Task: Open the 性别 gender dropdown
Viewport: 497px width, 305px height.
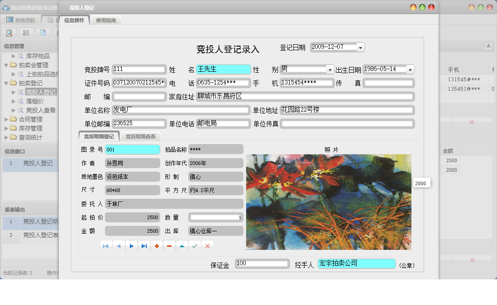Action: pos(330,69)
